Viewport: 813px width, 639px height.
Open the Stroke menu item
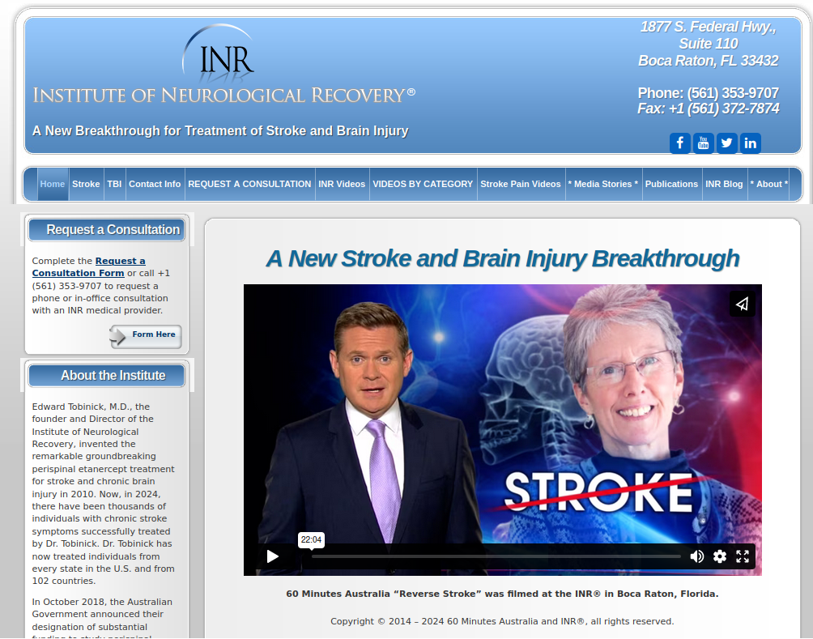tap(86, 184)
